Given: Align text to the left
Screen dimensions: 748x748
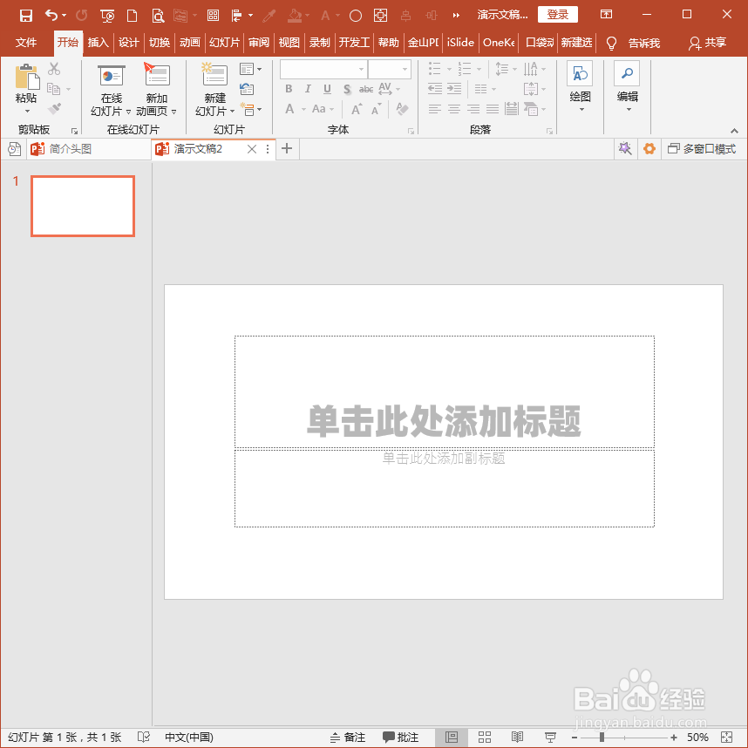Looking at the screenshot, I should click(x=434, y=109).
